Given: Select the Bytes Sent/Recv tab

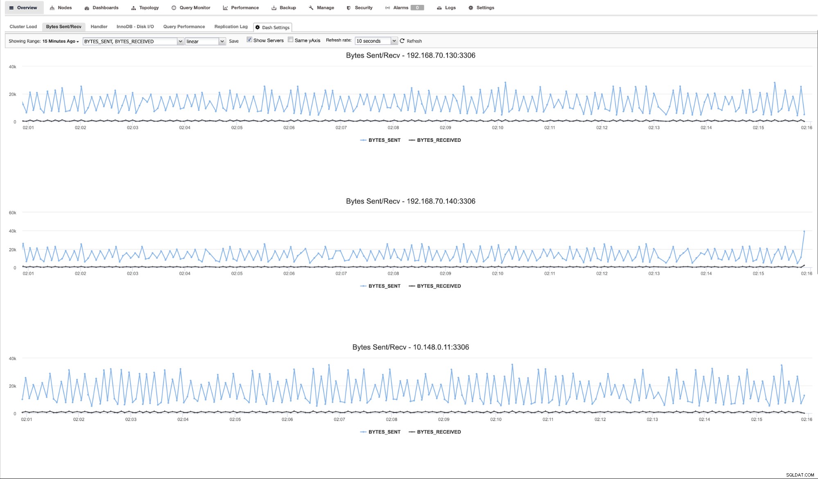Looking at the screenshot, I should [63, 27].
